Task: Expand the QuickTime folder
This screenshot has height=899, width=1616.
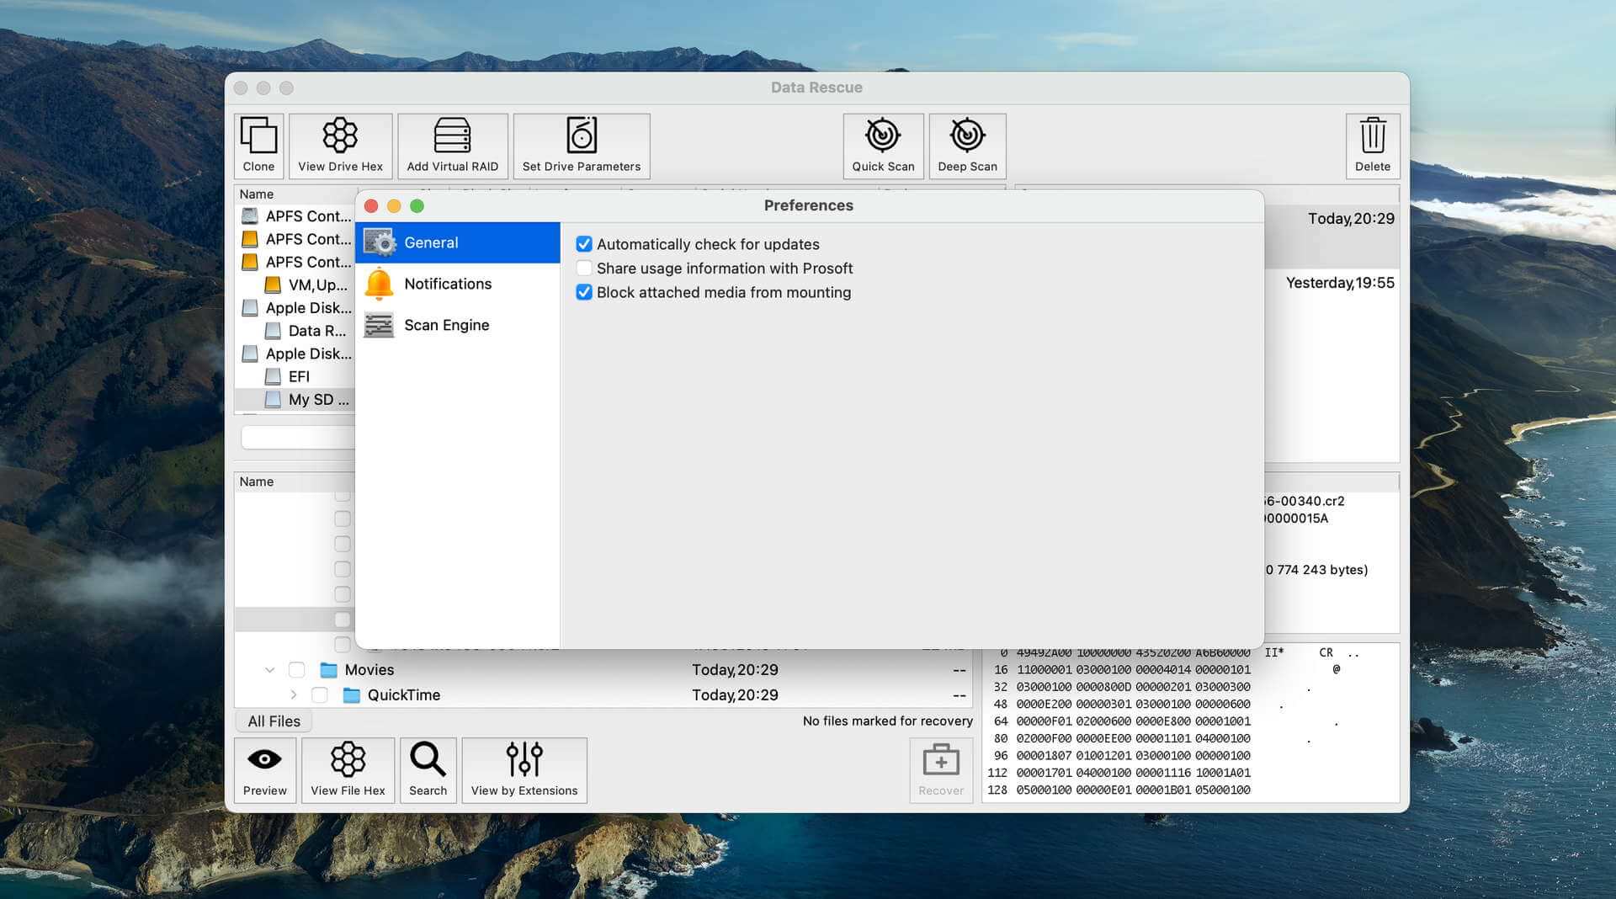Action: (x=293, y=695)
